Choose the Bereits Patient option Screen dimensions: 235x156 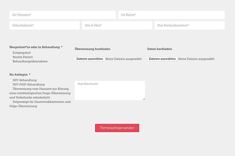[x=11, y=57]
